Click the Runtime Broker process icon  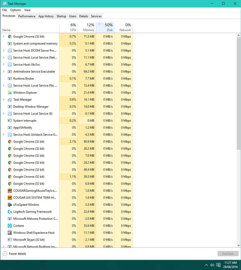click(10, 79)
